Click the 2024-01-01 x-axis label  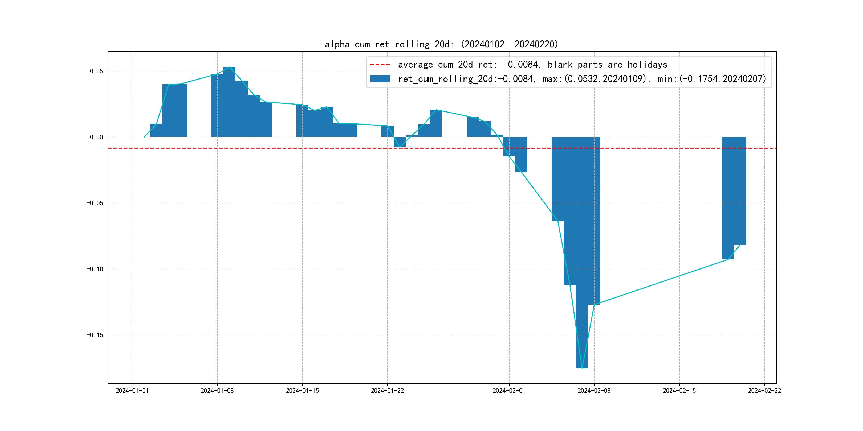[132, 391]
